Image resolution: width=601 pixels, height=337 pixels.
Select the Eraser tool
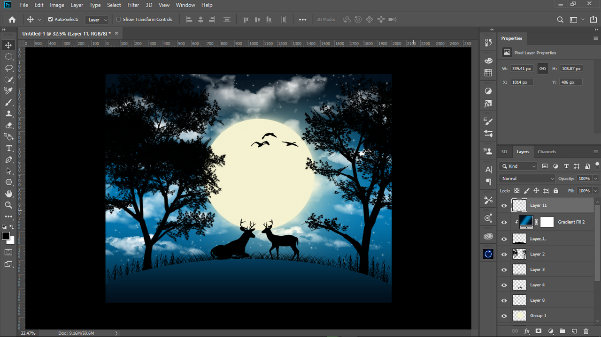coord(8,125)
